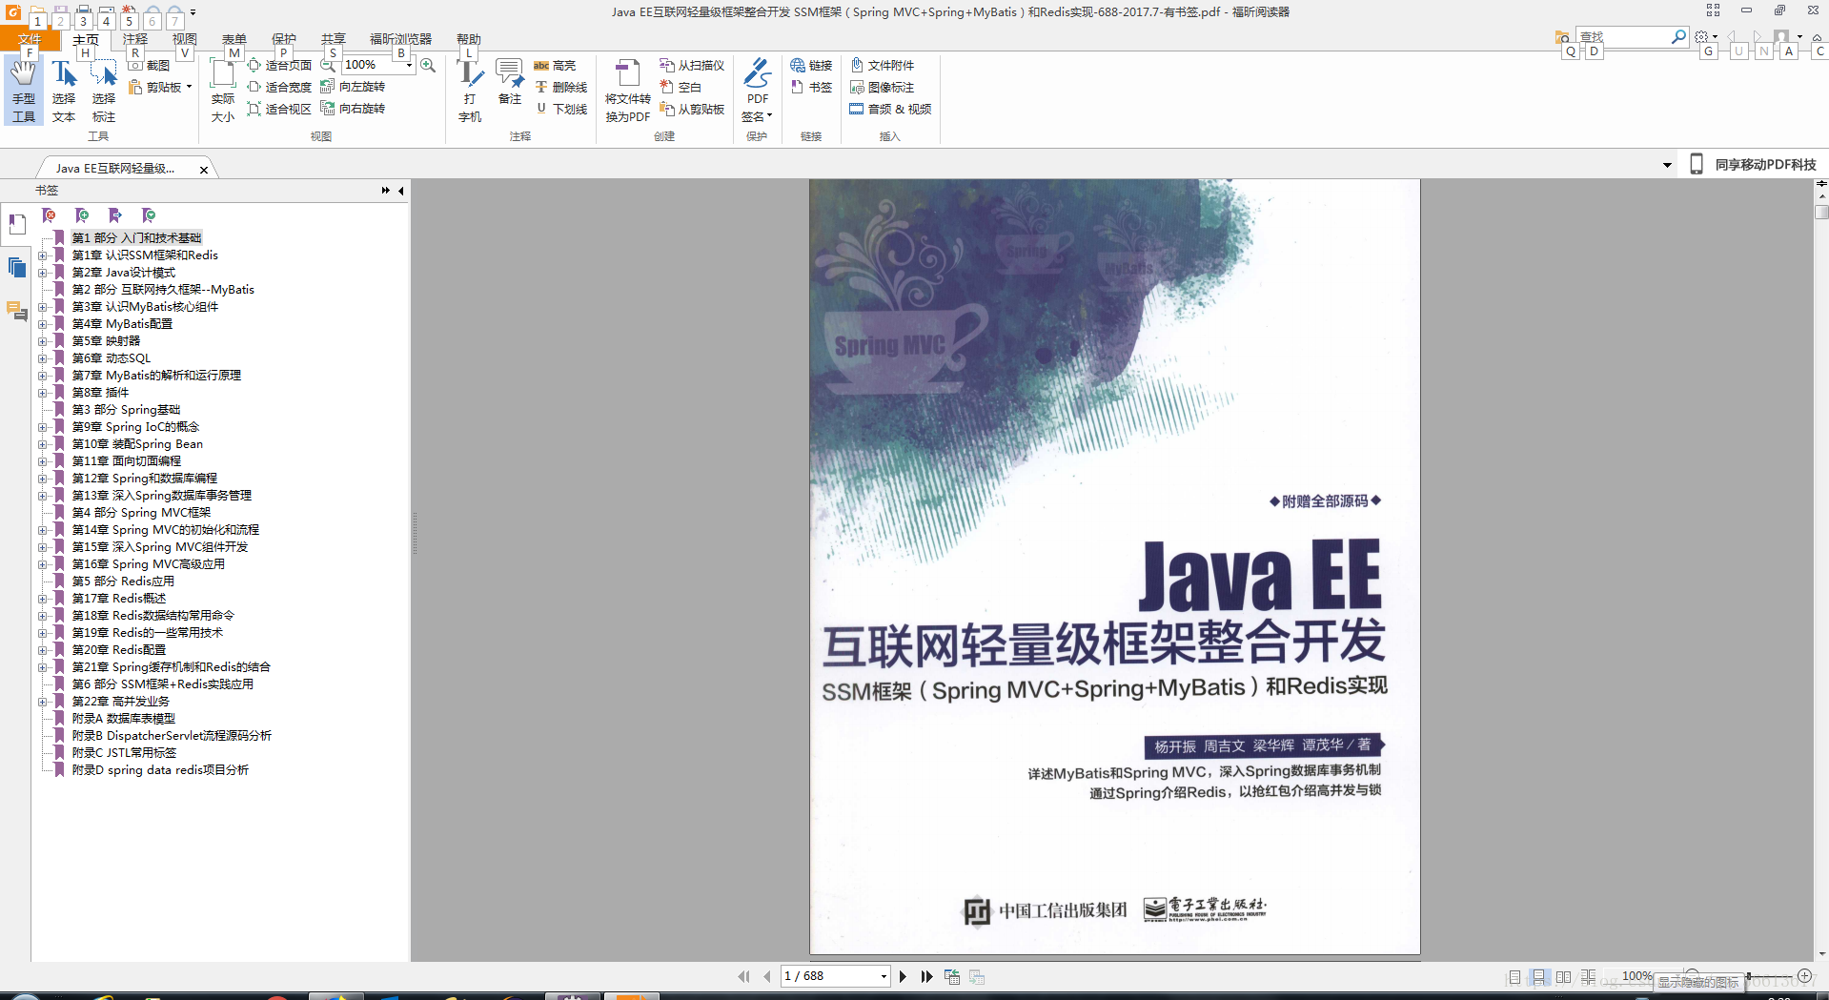Image resolution: width=1829 pixels, height=1000 pixels.
Task: Create a blank (空白) PDF
Action: (x=681, y=87)
